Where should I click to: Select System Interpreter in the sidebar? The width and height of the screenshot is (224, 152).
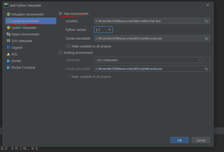[31, 28]
